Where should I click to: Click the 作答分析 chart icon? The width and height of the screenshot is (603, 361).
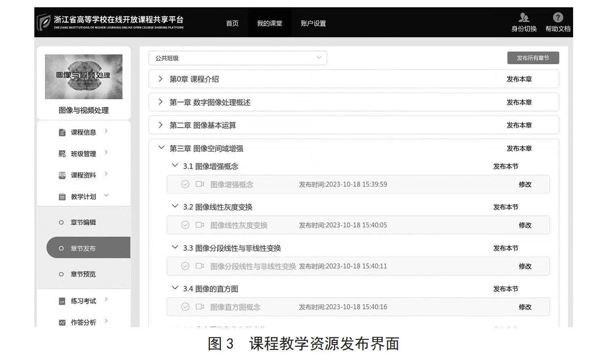point(62,323)
